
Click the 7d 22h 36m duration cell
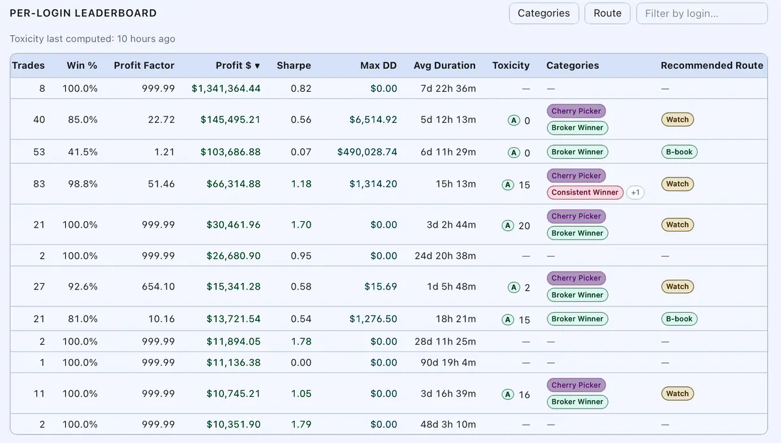point(448,88)
